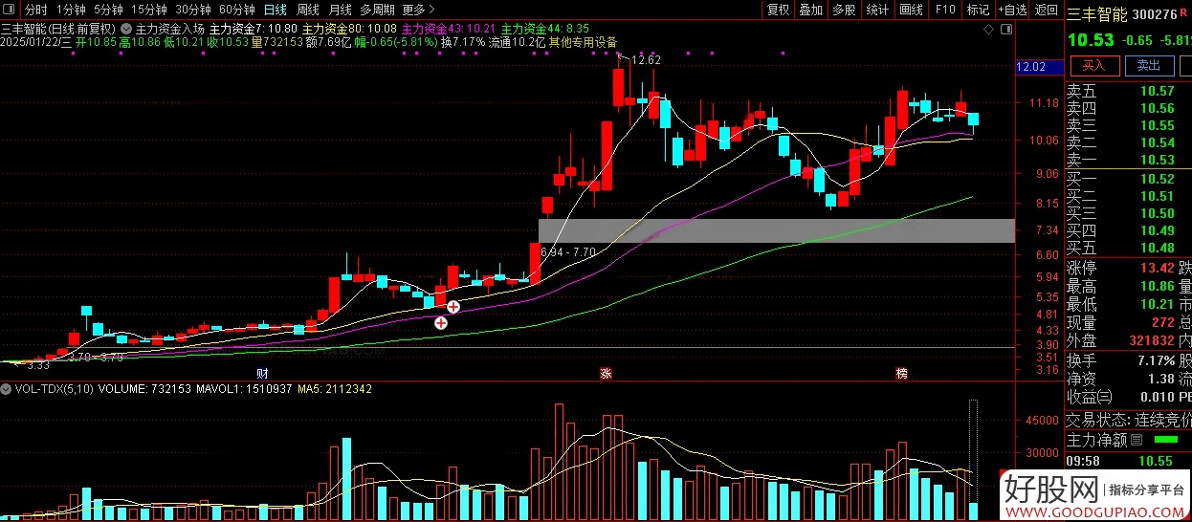Click the 交易状态 trading status row
This screenshot has height=522, width=1192.
[1129, 420]
